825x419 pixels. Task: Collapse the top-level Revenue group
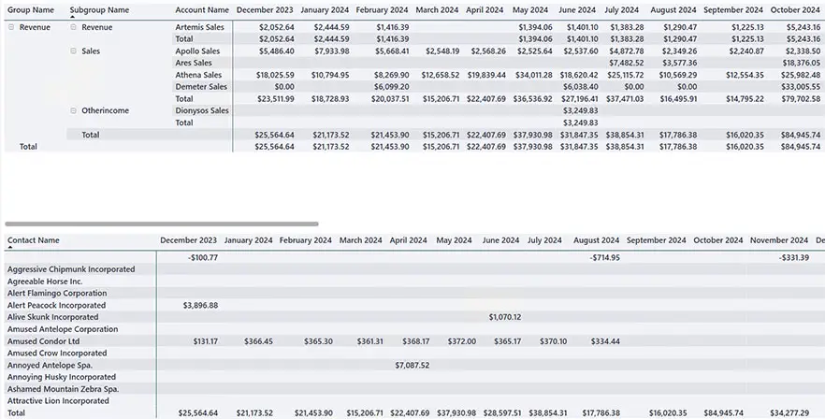[11, 28]
